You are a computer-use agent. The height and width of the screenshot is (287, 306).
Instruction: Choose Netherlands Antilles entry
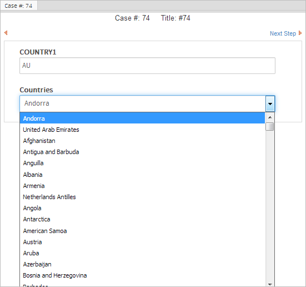(x=142, y=197)
